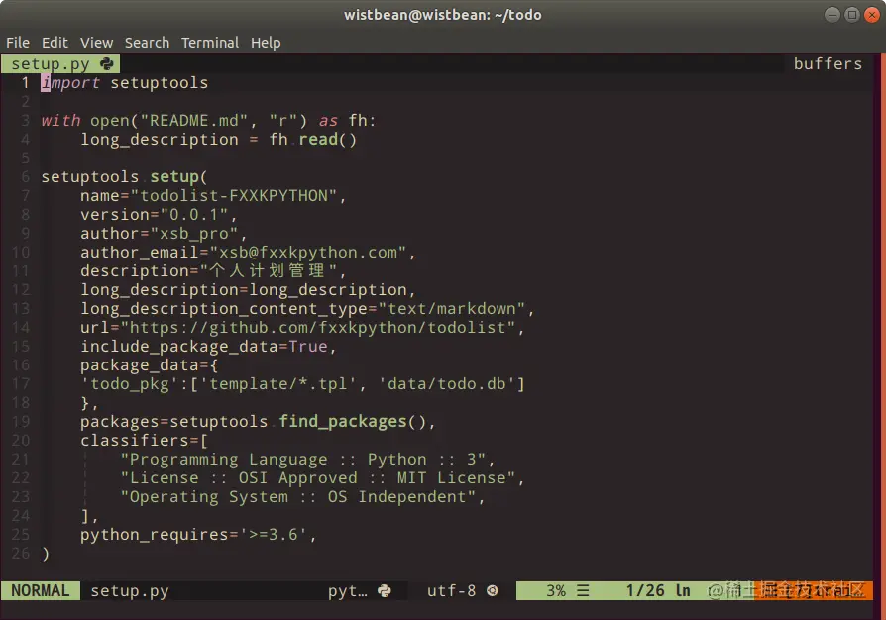Open the Terminal menu
Screen dimensions: 886x620
coord(210,43)
